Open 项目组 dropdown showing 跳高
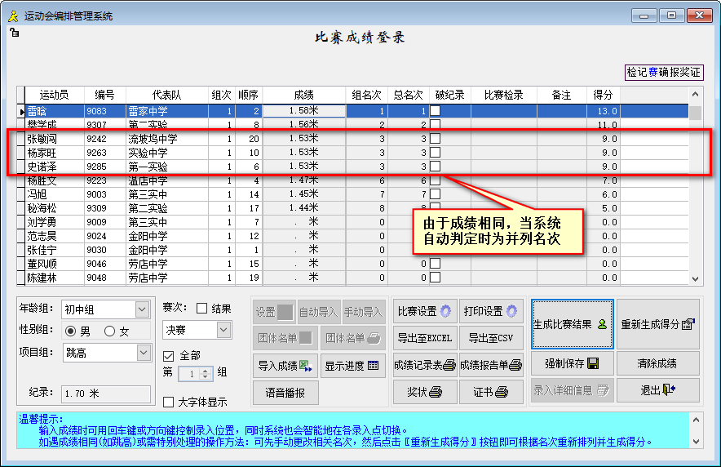This screenshot has width=721, height=467. click(x=144, y=353)
